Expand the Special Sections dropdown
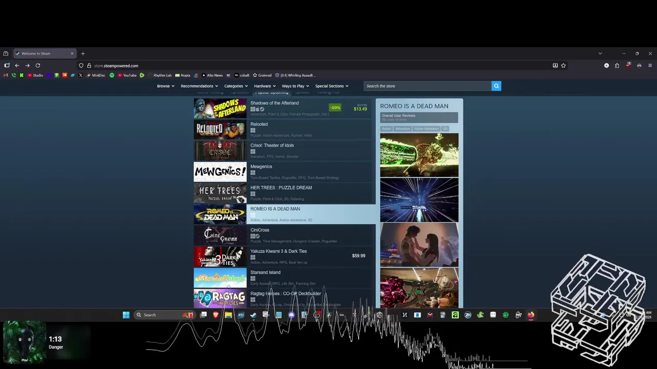This screenshot has width=657, height=369. click(x=332, y=86)
